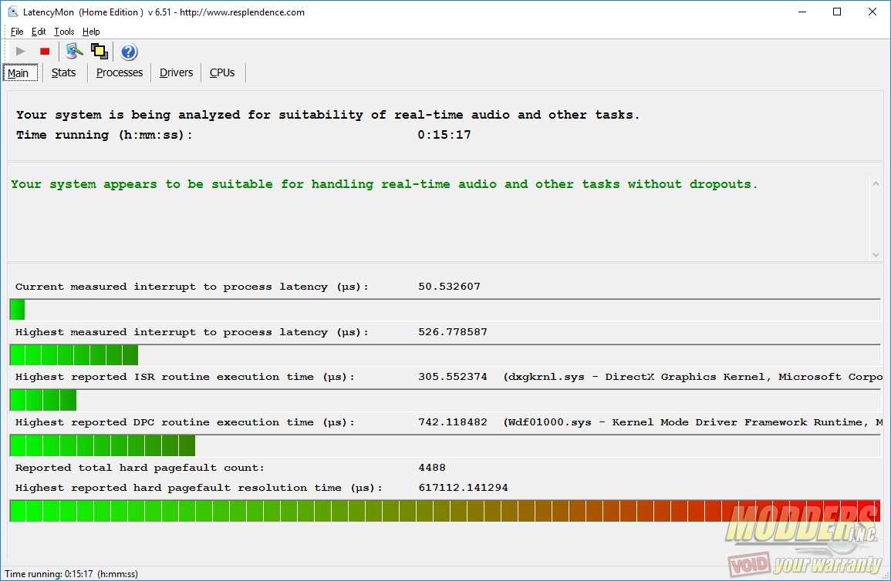Click the message box scroll up arrow
This screenshot has height=581, width=891.
pos(876,184)
